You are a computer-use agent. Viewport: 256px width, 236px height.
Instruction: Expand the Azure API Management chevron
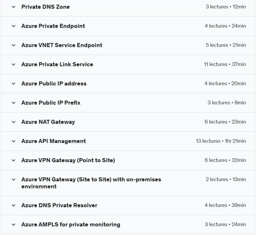point(14,141)
